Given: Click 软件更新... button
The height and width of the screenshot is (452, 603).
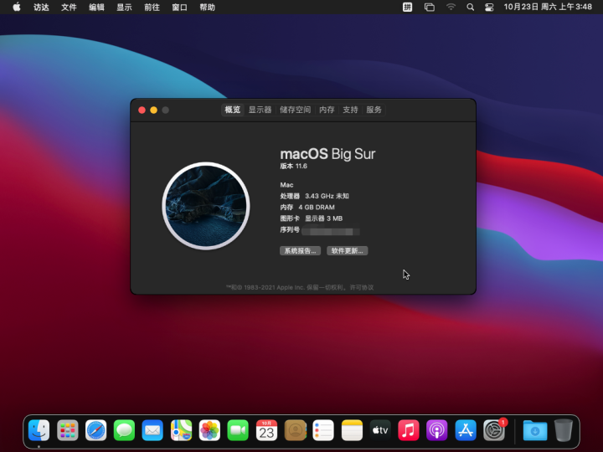Looking at the screenshot, I should (x=348, y=251).
